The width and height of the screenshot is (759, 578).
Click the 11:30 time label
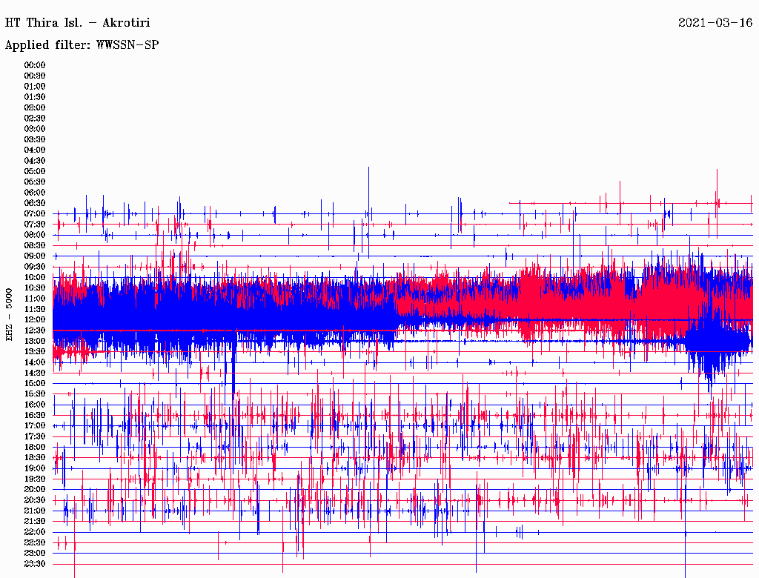(35, 309)
